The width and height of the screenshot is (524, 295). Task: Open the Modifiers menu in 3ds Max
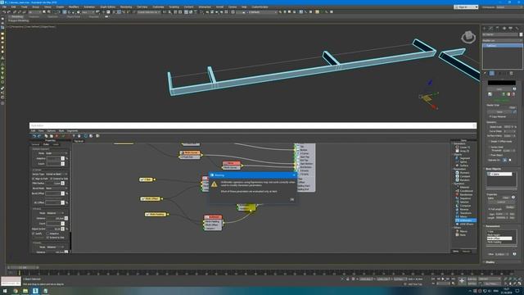(x=74, y=7)
